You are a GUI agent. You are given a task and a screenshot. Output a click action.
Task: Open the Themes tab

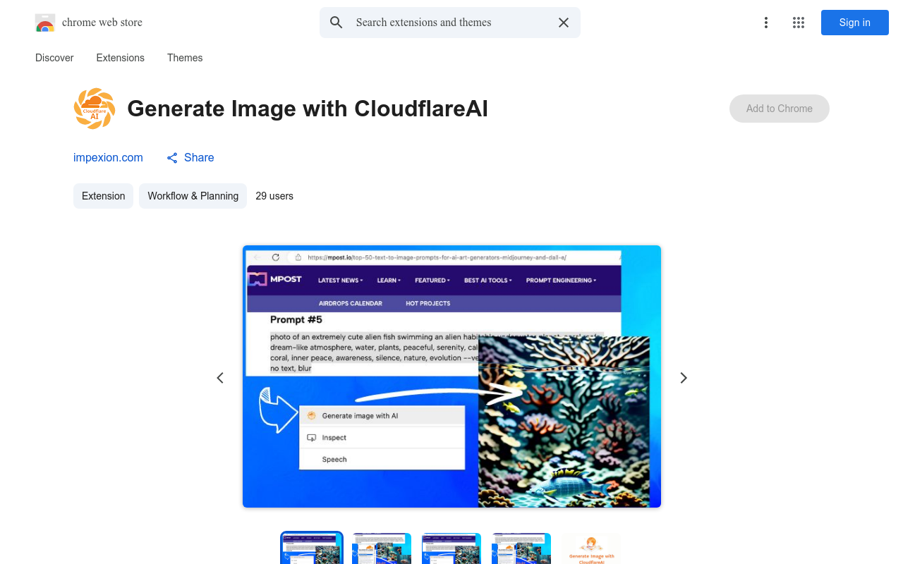[x=185, y=58]
